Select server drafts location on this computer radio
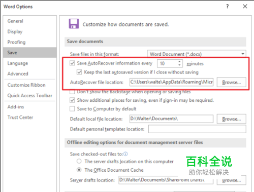The height and width of the screenshot is (192, 254). pos(79,161)
